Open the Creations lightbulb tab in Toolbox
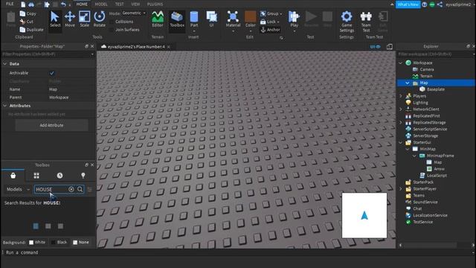Viewport: 476px width, 268px height. tap(83, 176)
